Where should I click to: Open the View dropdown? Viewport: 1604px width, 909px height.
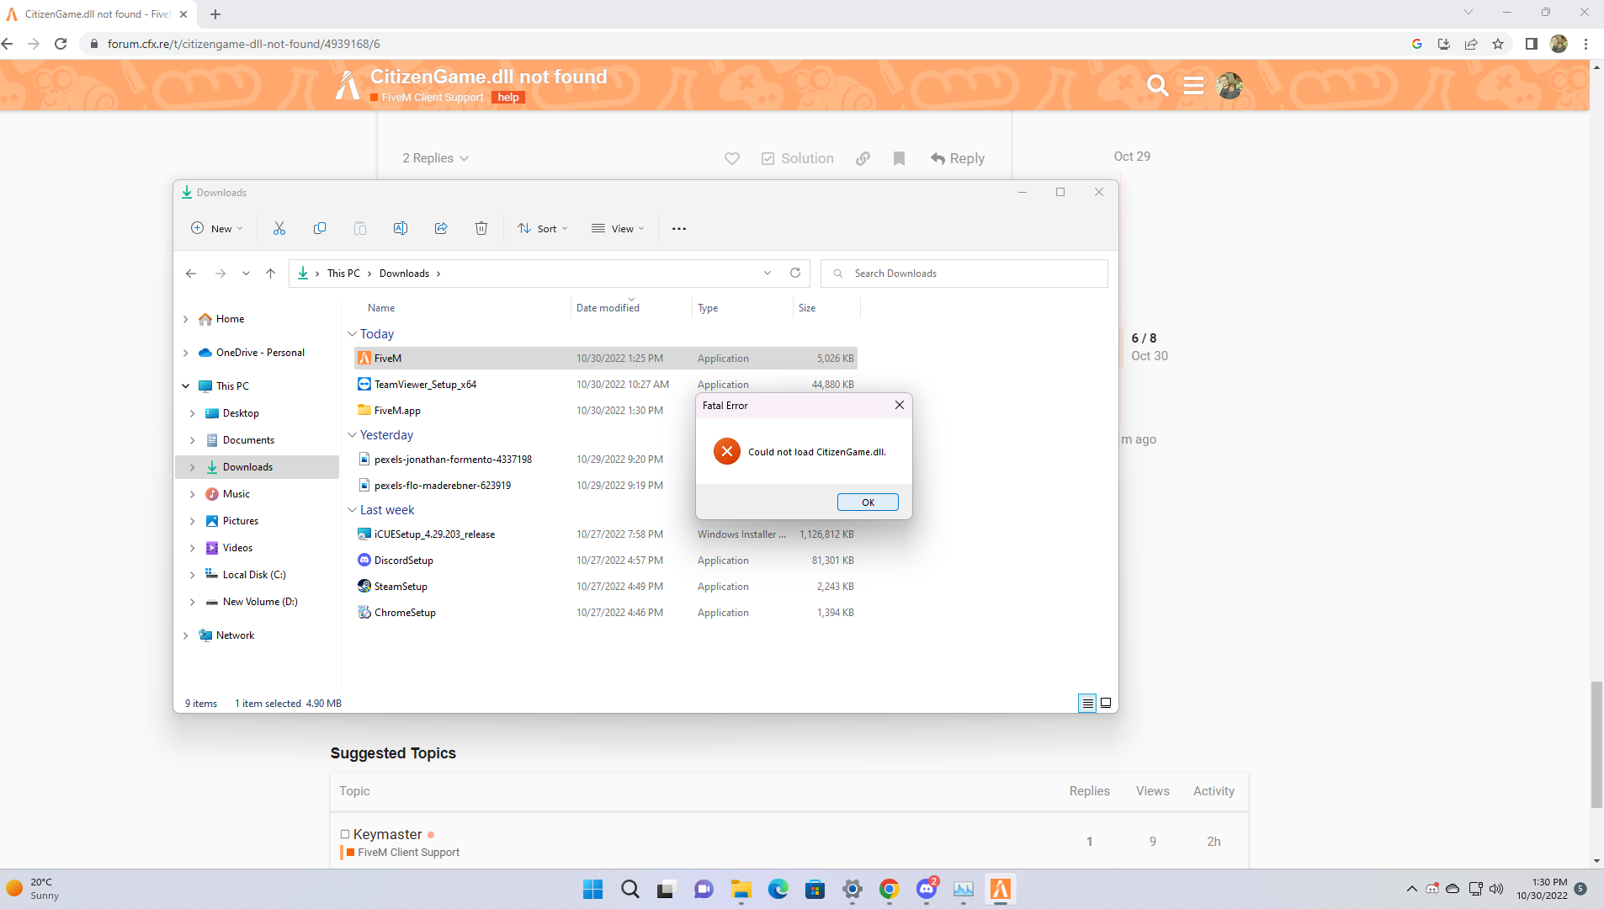tap(618, 228)
